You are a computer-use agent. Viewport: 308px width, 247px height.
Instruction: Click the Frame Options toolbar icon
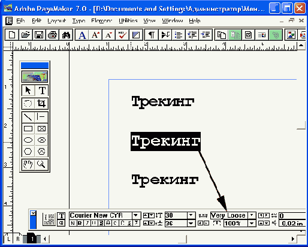pos(249,35)
